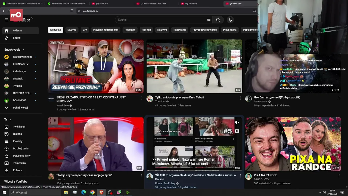Open TheMontaże channel avatar

pyautogui.click(x=150, y=99)
